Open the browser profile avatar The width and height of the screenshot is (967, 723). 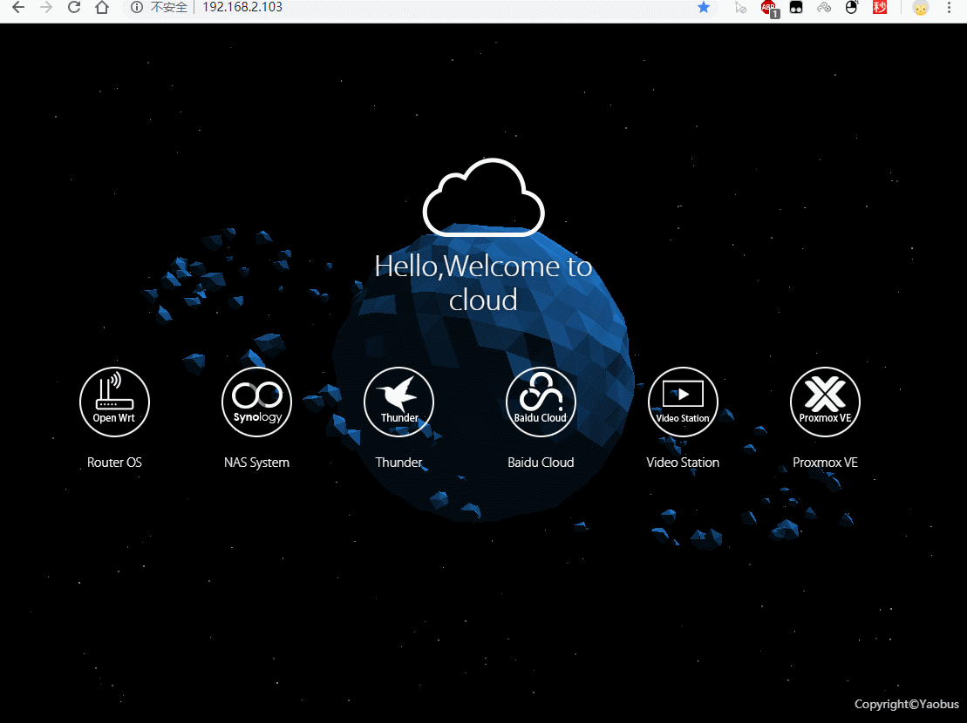(x=921, y=8)
